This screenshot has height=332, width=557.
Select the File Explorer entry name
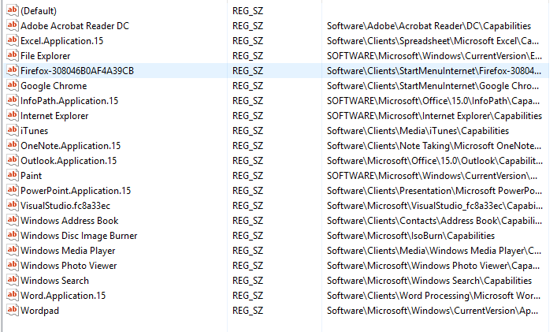point(46,56)
